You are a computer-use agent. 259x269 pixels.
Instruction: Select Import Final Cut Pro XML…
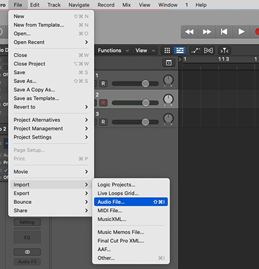point(131,241)
